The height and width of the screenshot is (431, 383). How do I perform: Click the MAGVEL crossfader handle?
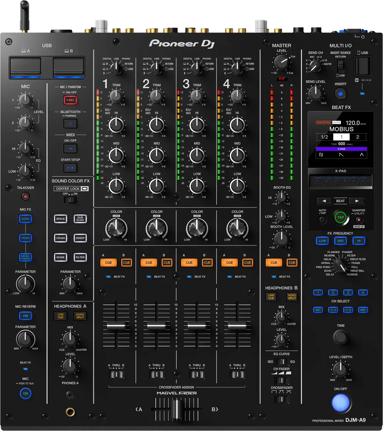(176, 409)
